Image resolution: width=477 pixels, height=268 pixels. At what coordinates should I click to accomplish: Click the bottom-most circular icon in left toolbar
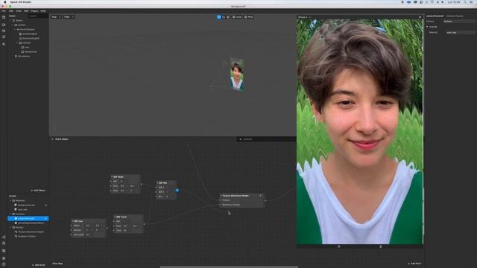4,264
